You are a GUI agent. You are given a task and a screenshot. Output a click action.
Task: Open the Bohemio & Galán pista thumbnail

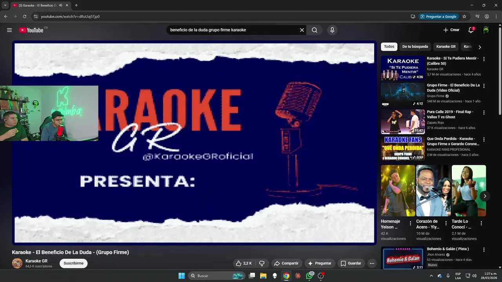click(x=403, y=258)
